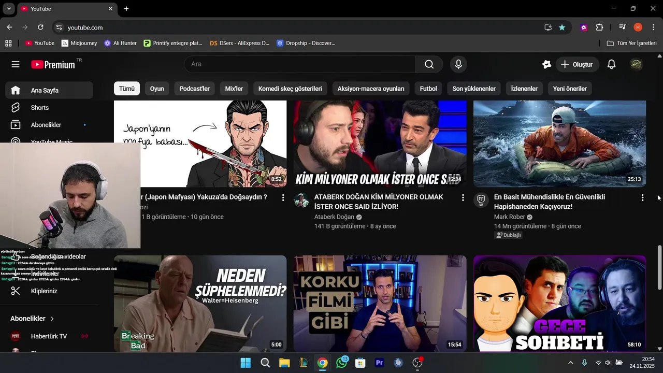The height and width of the screenshot is (373, 663).
Task: Open Windows Start menu
Action: (246, 363)
